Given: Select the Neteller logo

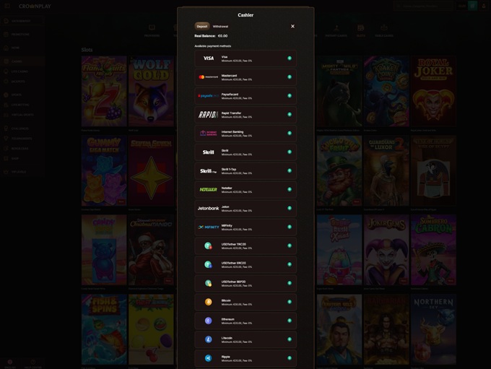Looking at the screenshot, I should pos(208,190).
